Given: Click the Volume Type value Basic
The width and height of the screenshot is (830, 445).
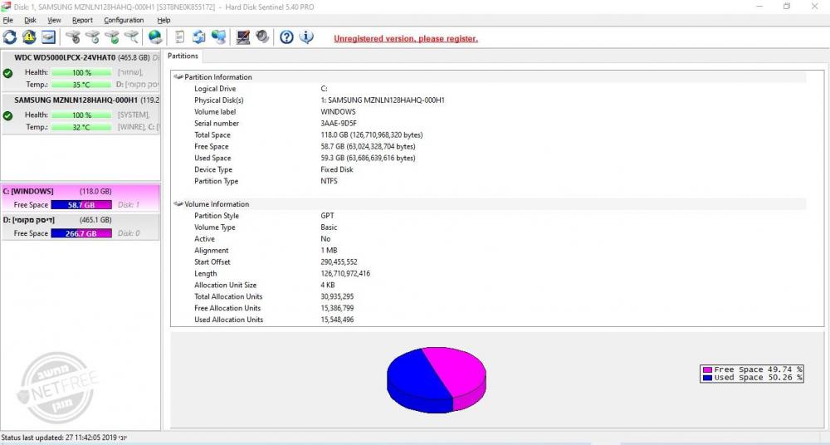Looking at the screenshot, I should click(x=329, y=227).
